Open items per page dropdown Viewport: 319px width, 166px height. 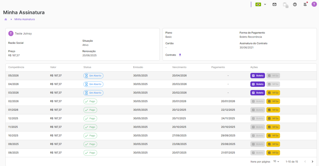tap(276, 162)
